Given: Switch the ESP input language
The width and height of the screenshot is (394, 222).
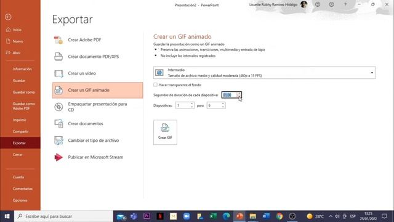Looking at the screenshot, I should [x=353, y=216].
